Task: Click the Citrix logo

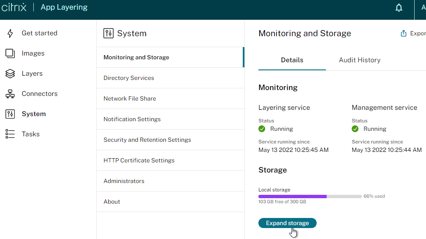Action: [x=14, y=7]
